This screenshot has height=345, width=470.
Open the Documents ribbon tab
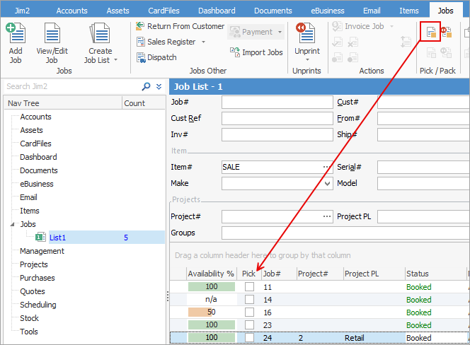(273, 11)
